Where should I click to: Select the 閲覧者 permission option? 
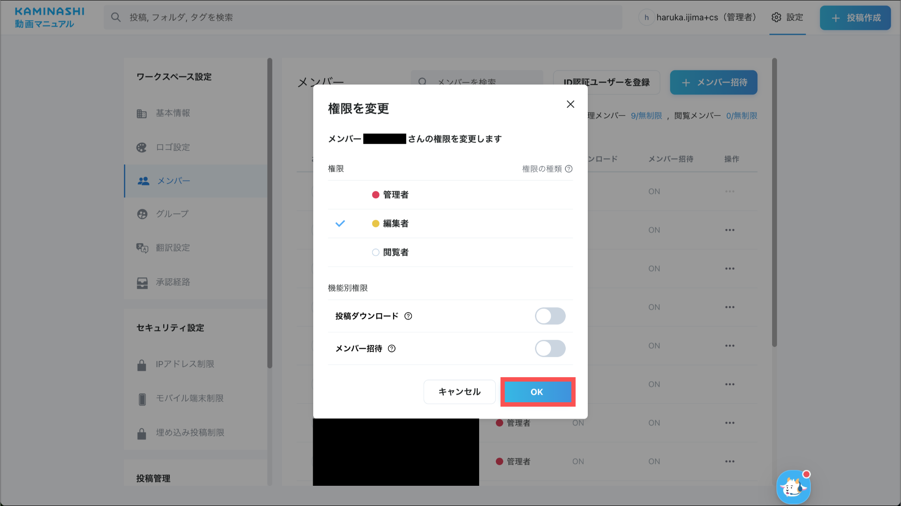(x=395, y=252)
